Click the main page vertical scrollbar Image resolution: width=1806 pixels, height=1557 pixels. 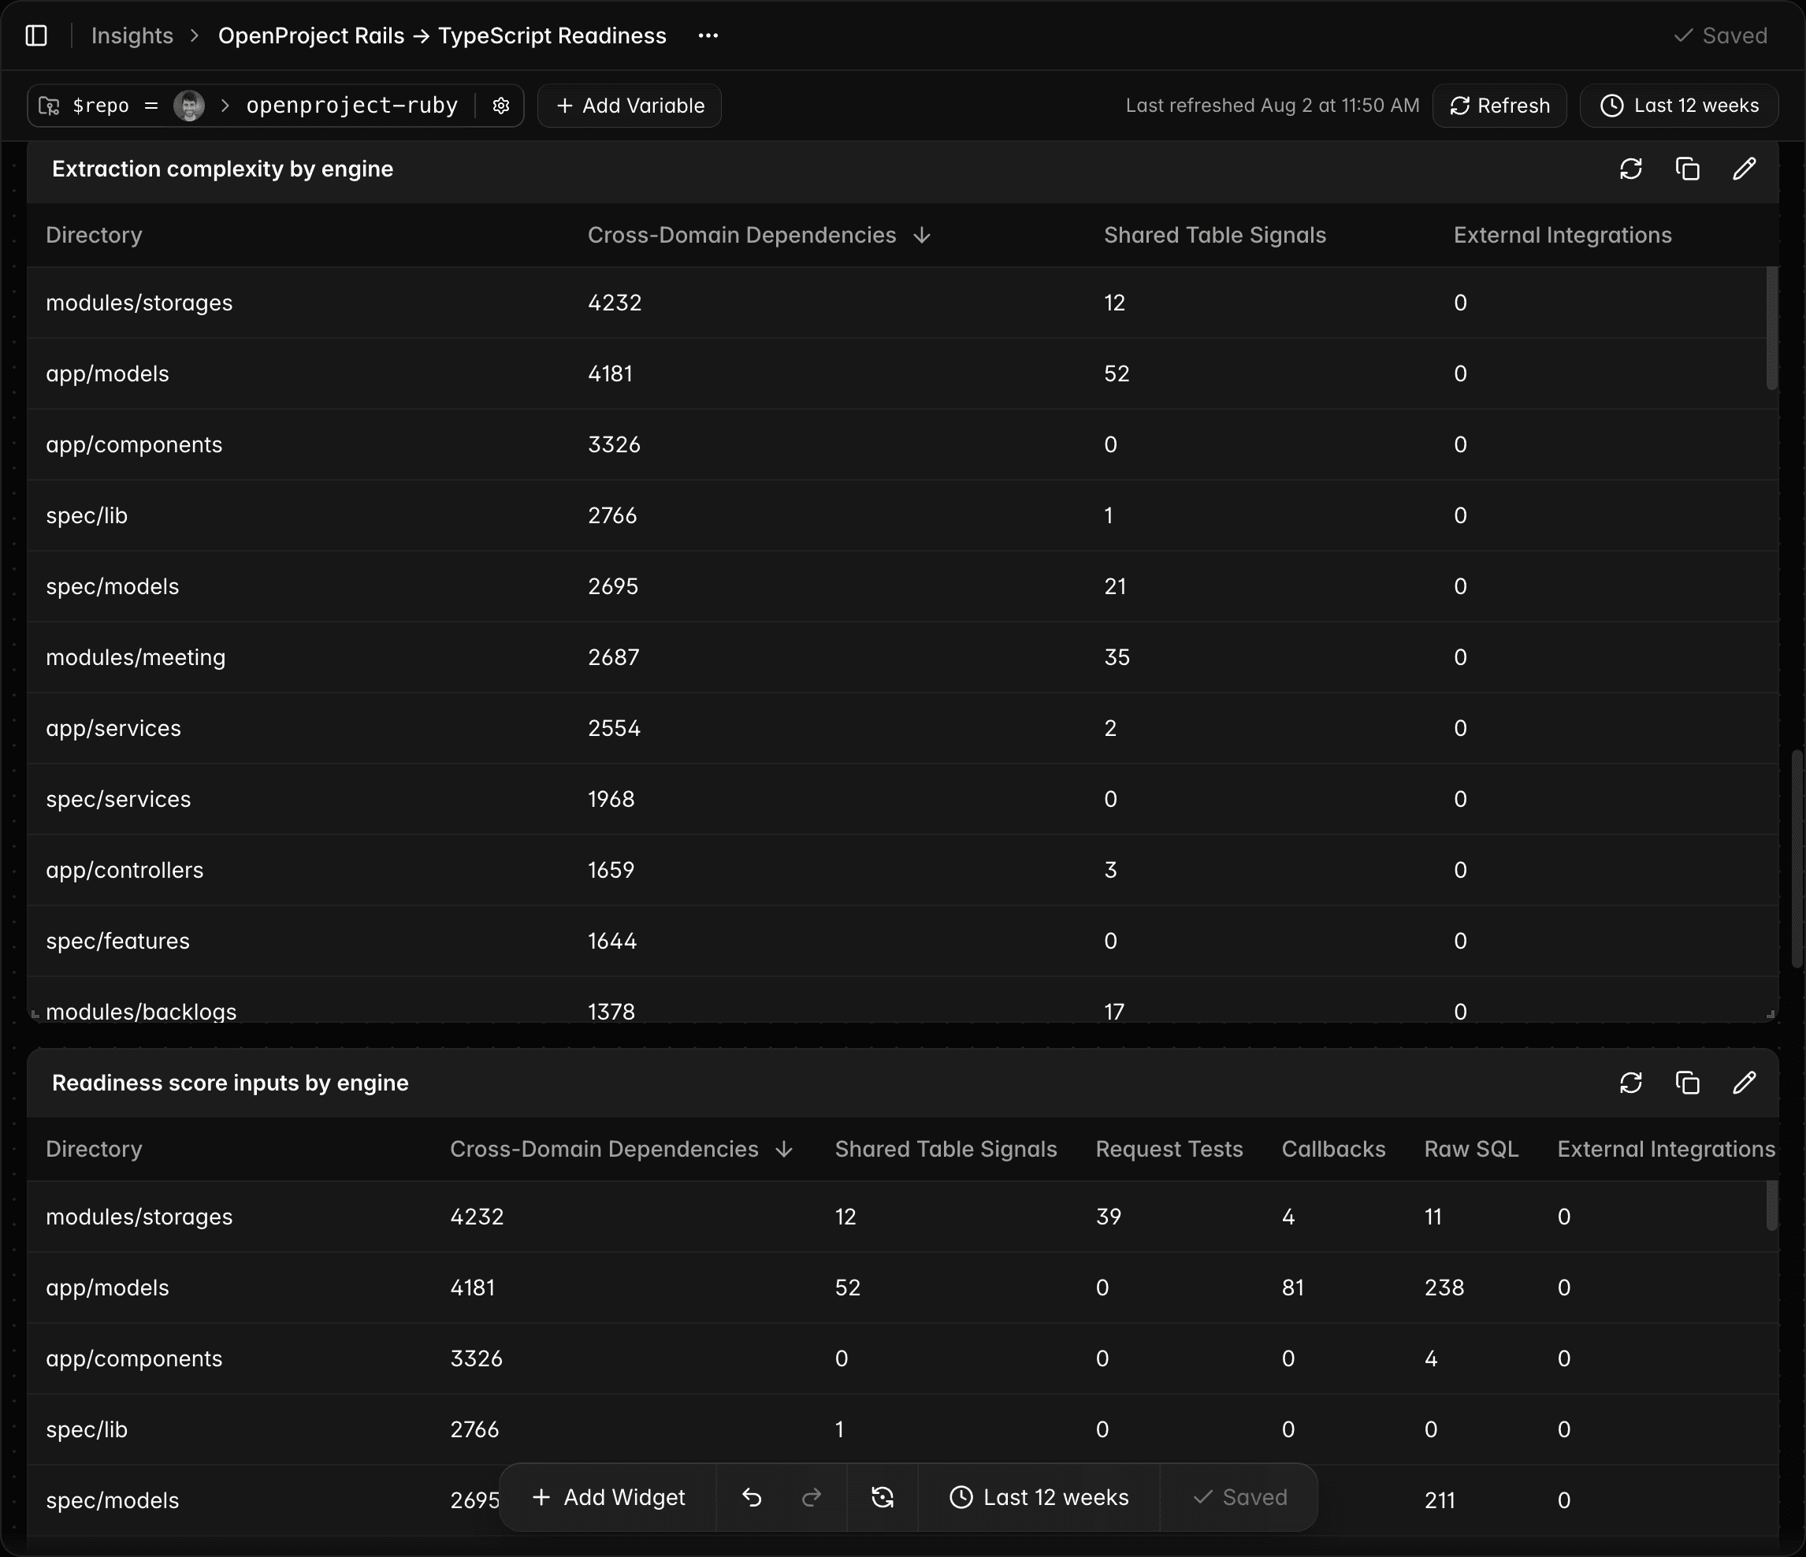(x=1797, y=859)
